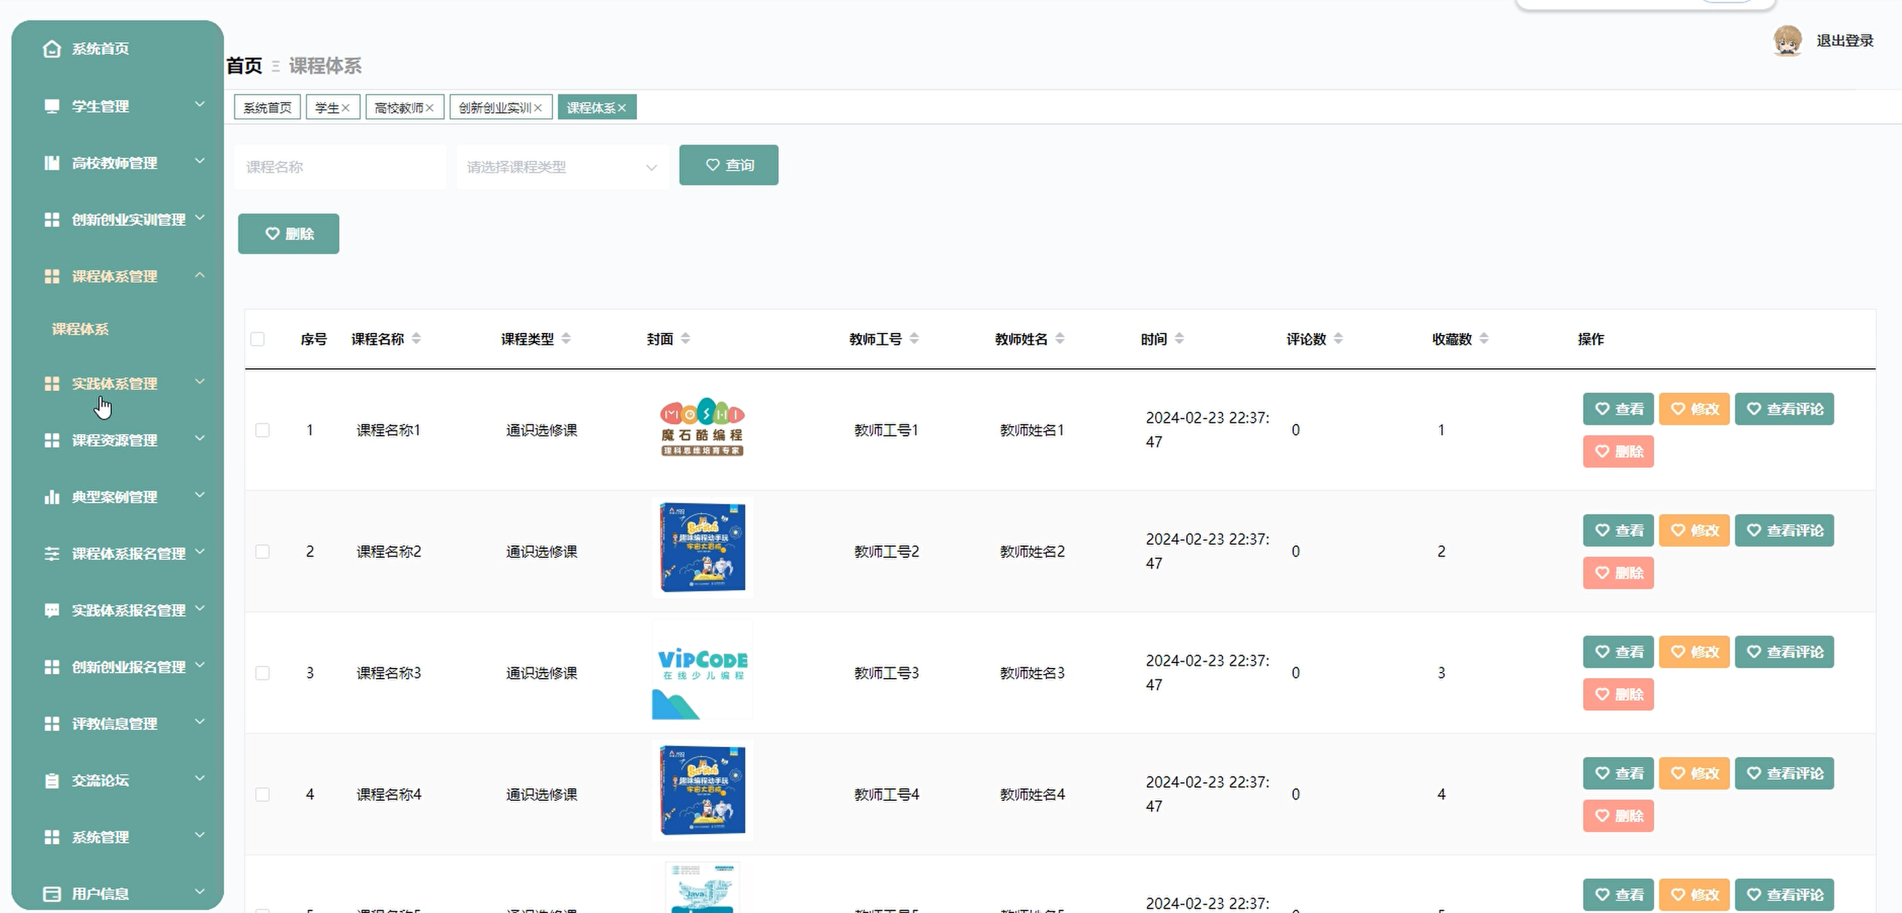
Task: Click the grid icon for 系统管理
Action: tap(52, 838)
